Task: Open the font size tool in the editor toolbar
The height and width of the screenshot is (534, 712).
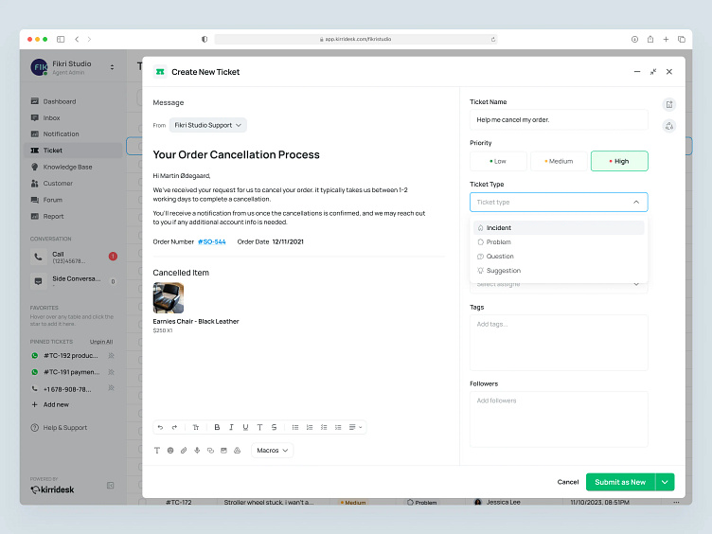Action: pyautogui.click(x=196, y=427)
